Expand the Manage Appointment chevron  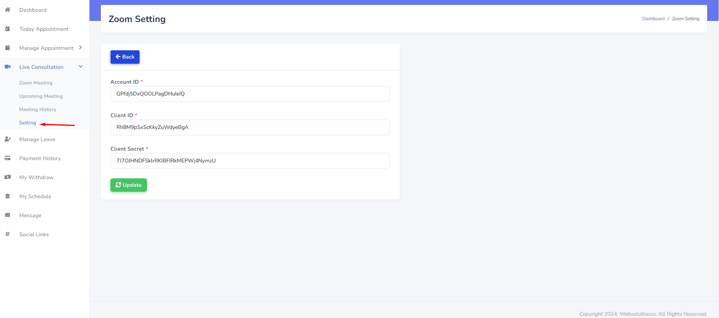tap(80, 48)
